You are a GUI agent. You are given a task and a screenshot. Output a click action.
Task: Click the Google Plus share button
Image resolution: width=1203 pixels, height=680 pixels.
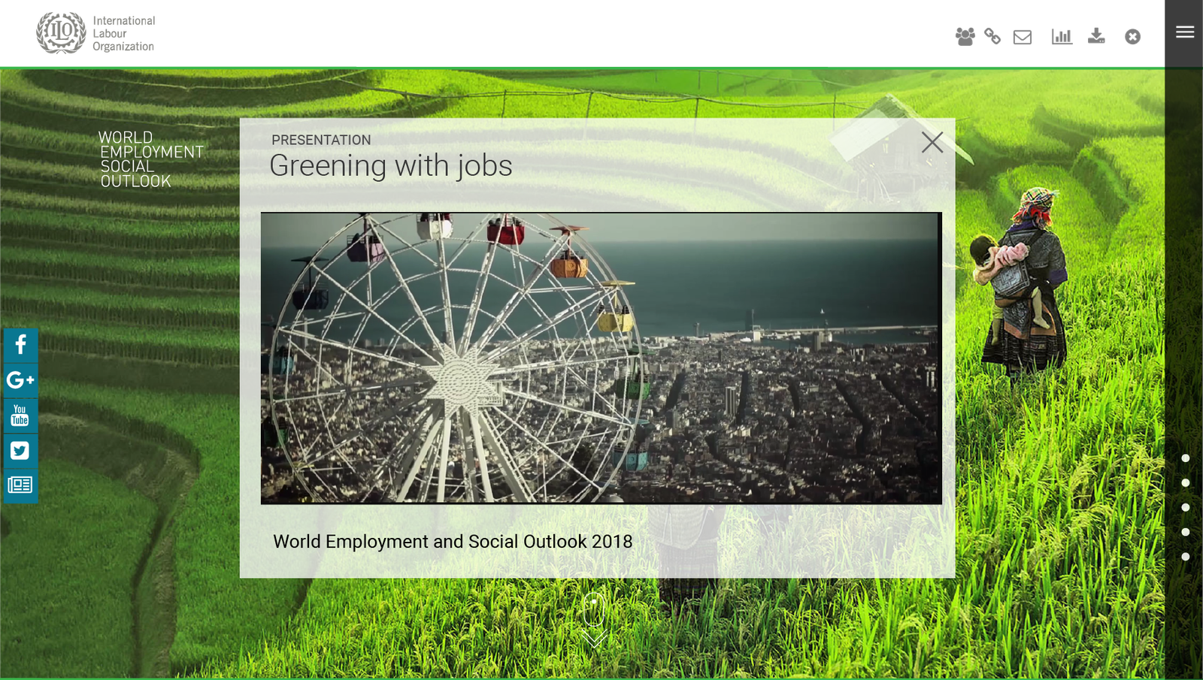click(x=20, y=380)
